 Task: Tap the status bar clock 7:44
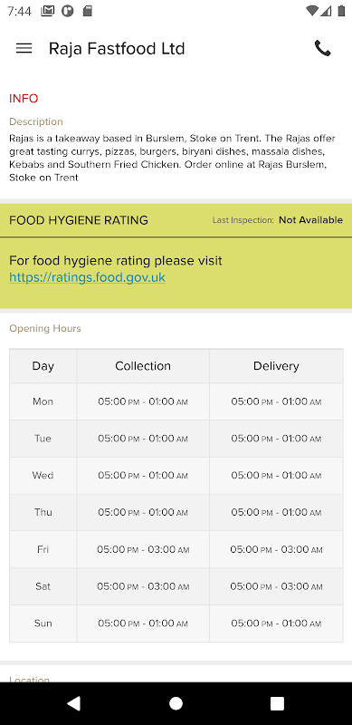19,11
